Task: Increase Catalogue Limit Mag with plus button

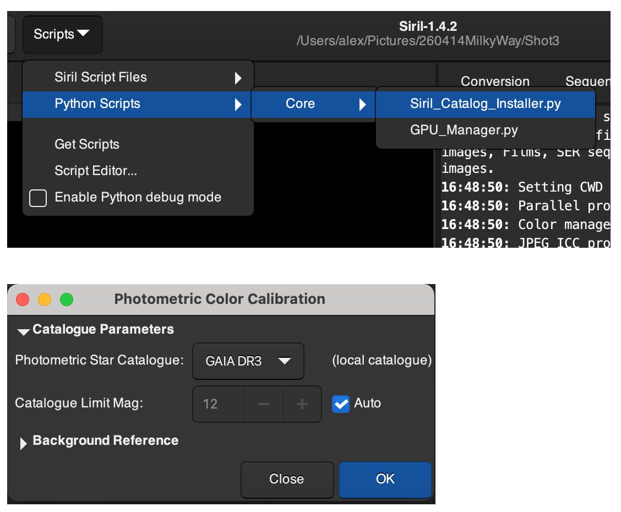Action: point(302,404)
